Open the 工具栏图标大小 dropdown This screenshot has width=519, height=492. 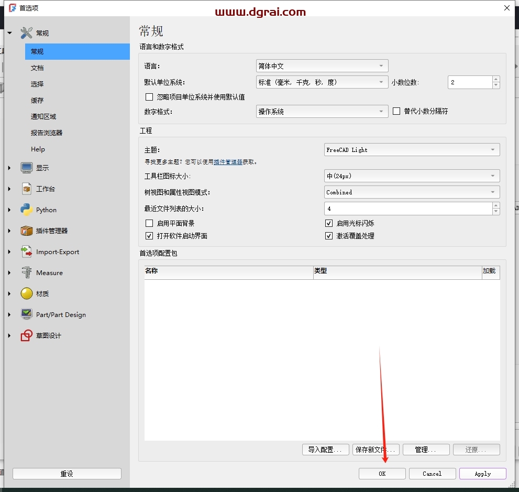[x=412, y=176]
